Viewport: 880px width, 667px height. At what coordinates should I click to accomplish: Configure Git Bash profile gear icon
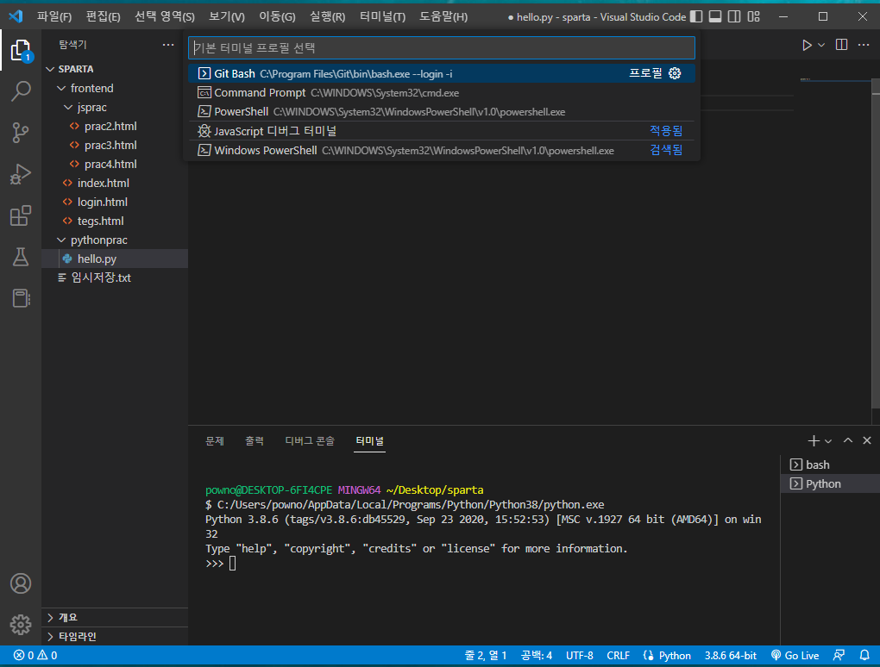(x=675, y=73)
